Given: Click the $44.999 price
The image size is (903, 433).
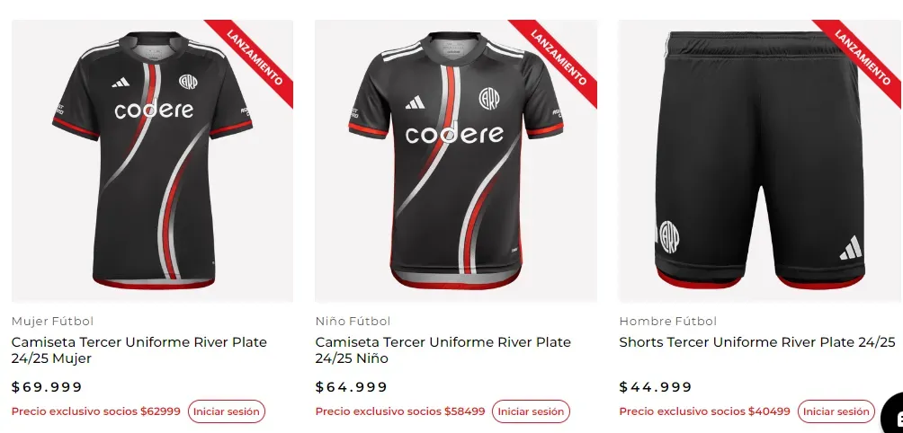Looking at the screenshot, I should [x=656, y=387].
